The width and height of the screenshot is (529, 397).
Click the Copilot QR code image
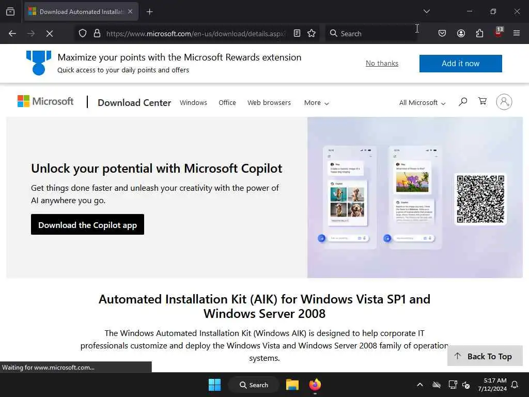480,199
